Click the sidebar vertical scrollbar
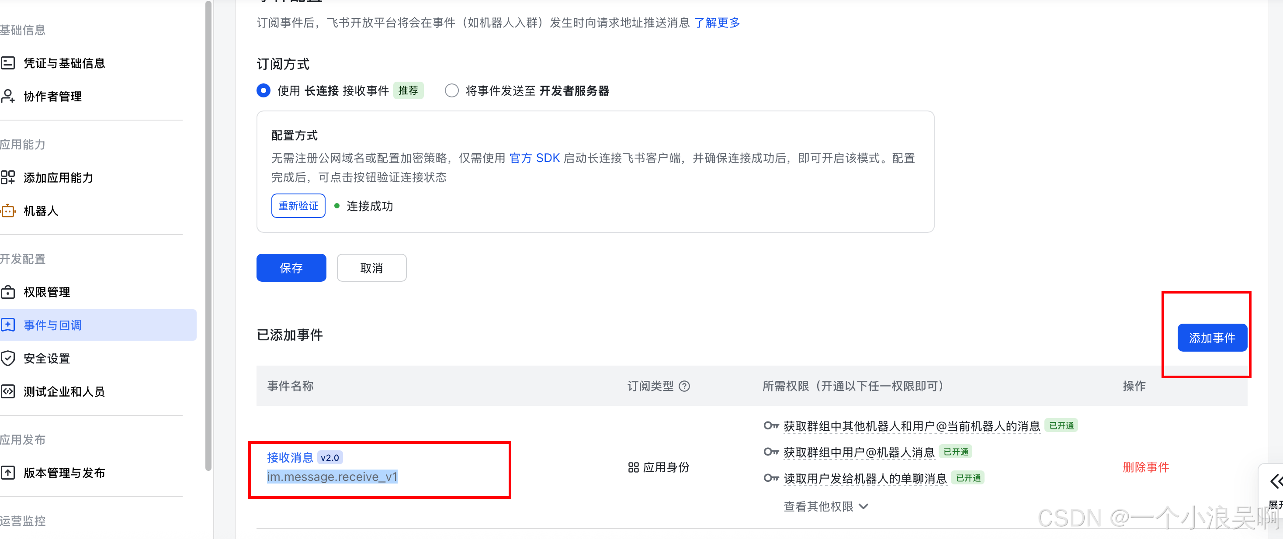The width and height of the screenshot is (1283, 539). 209,234
